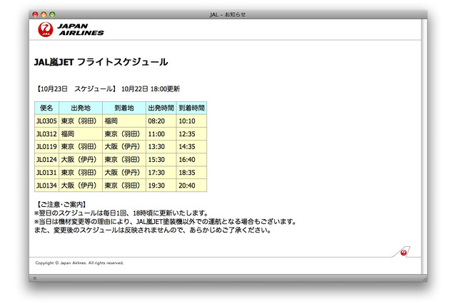Click arrival time 20:40

tap(187, 186)
